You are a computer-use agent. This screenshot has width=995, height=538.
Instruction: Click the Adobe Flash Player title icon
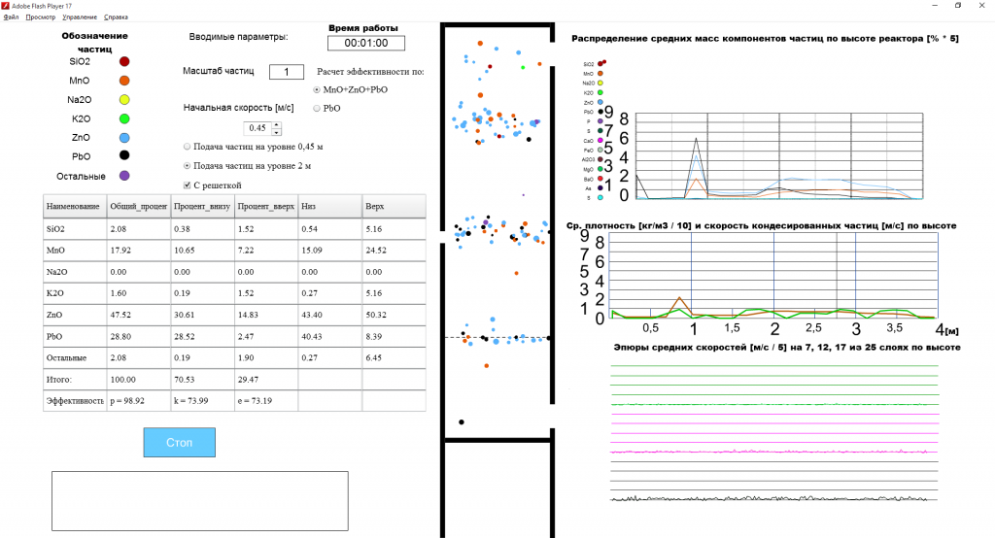pos(6,6)
